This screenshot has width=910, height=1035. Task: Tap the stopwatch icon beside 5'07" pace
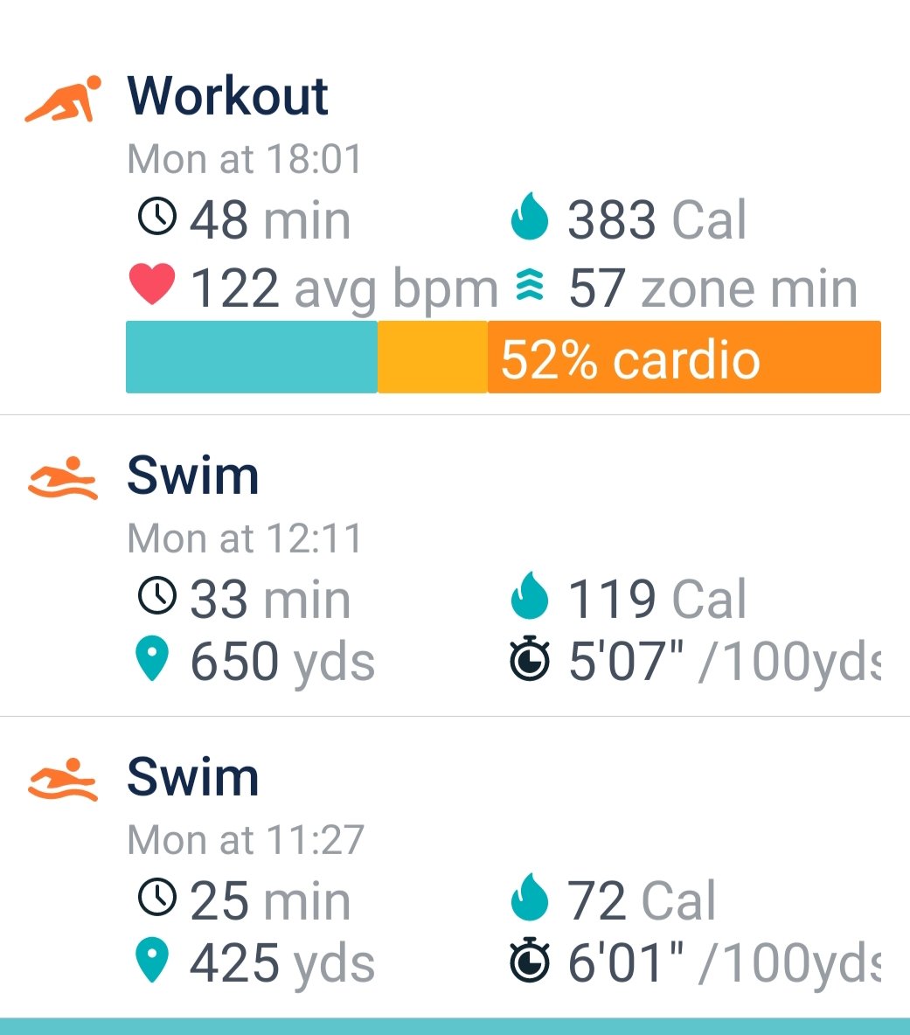(x=530, y=661)
